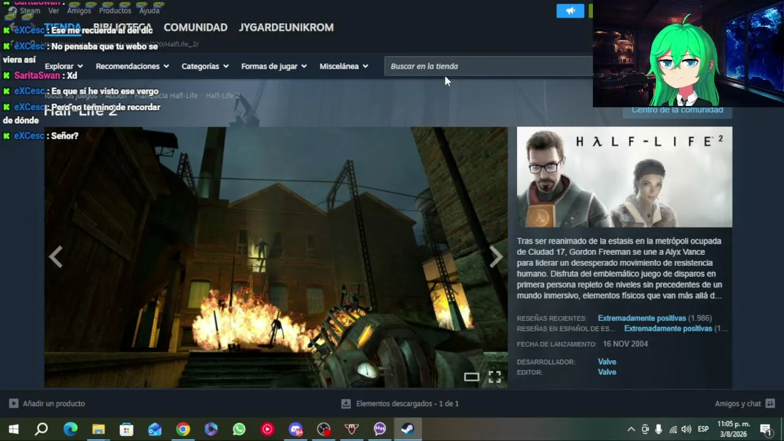Screen dimensions: 784x441
Task: Click the Half-Life 2 breadcrumb link
Action: (222, 96)
